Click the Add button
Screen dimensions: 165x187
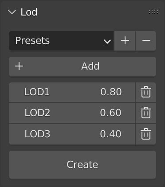[x=82, y=66]
